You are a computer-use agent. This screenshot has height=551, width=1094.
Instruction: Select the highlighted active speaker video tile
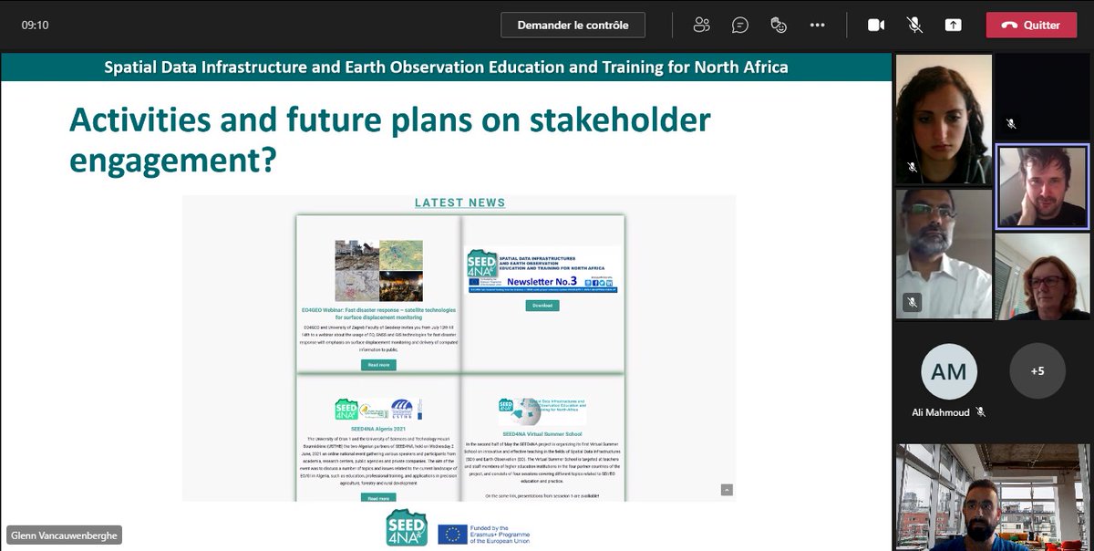1041,187
